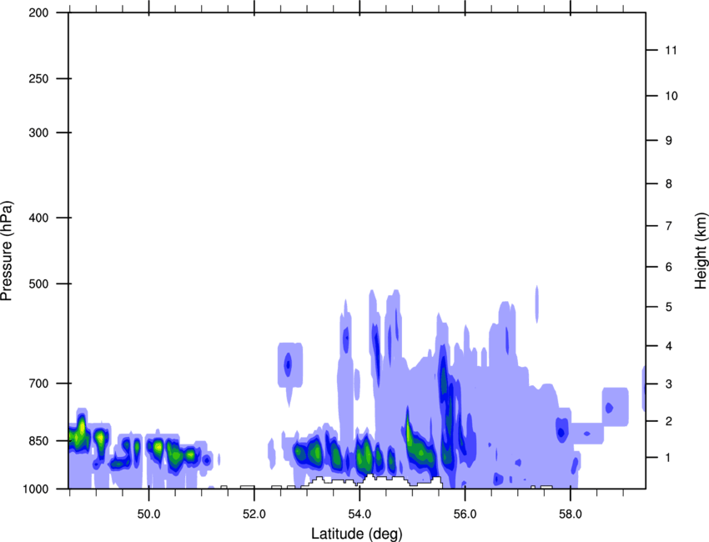Viewport: 709px width, 542px height.
Task: Pick the 7 km height label
Action: [669, 226]
